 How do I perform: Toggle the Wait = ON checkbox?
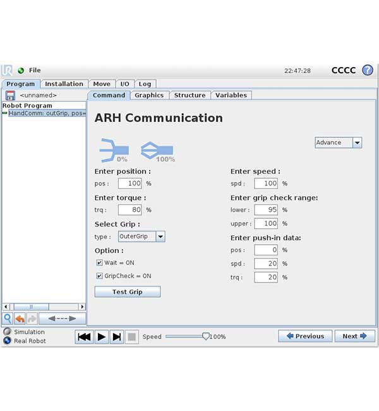99,262
